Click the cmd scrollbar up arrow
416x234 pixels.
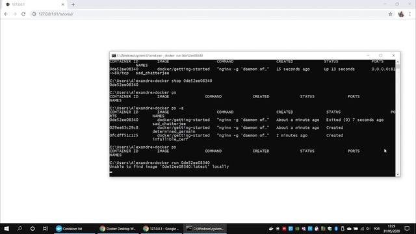point(397,62)
